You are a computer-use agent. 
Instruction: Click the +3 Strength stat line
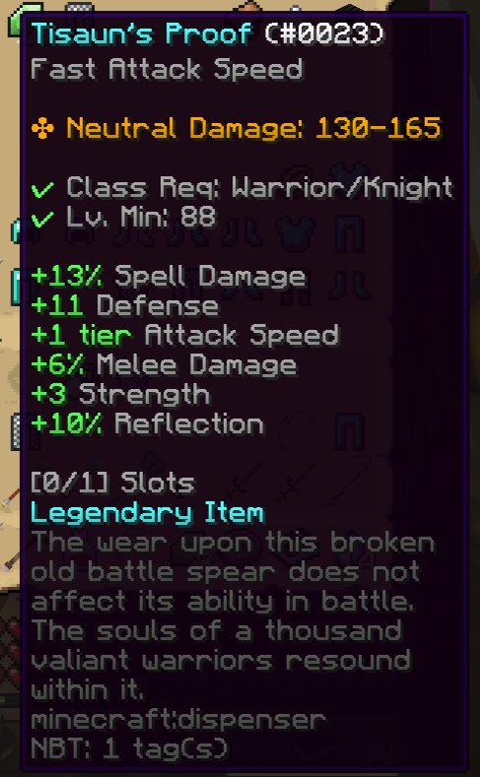pyautogui.click(x=120, y=395)
